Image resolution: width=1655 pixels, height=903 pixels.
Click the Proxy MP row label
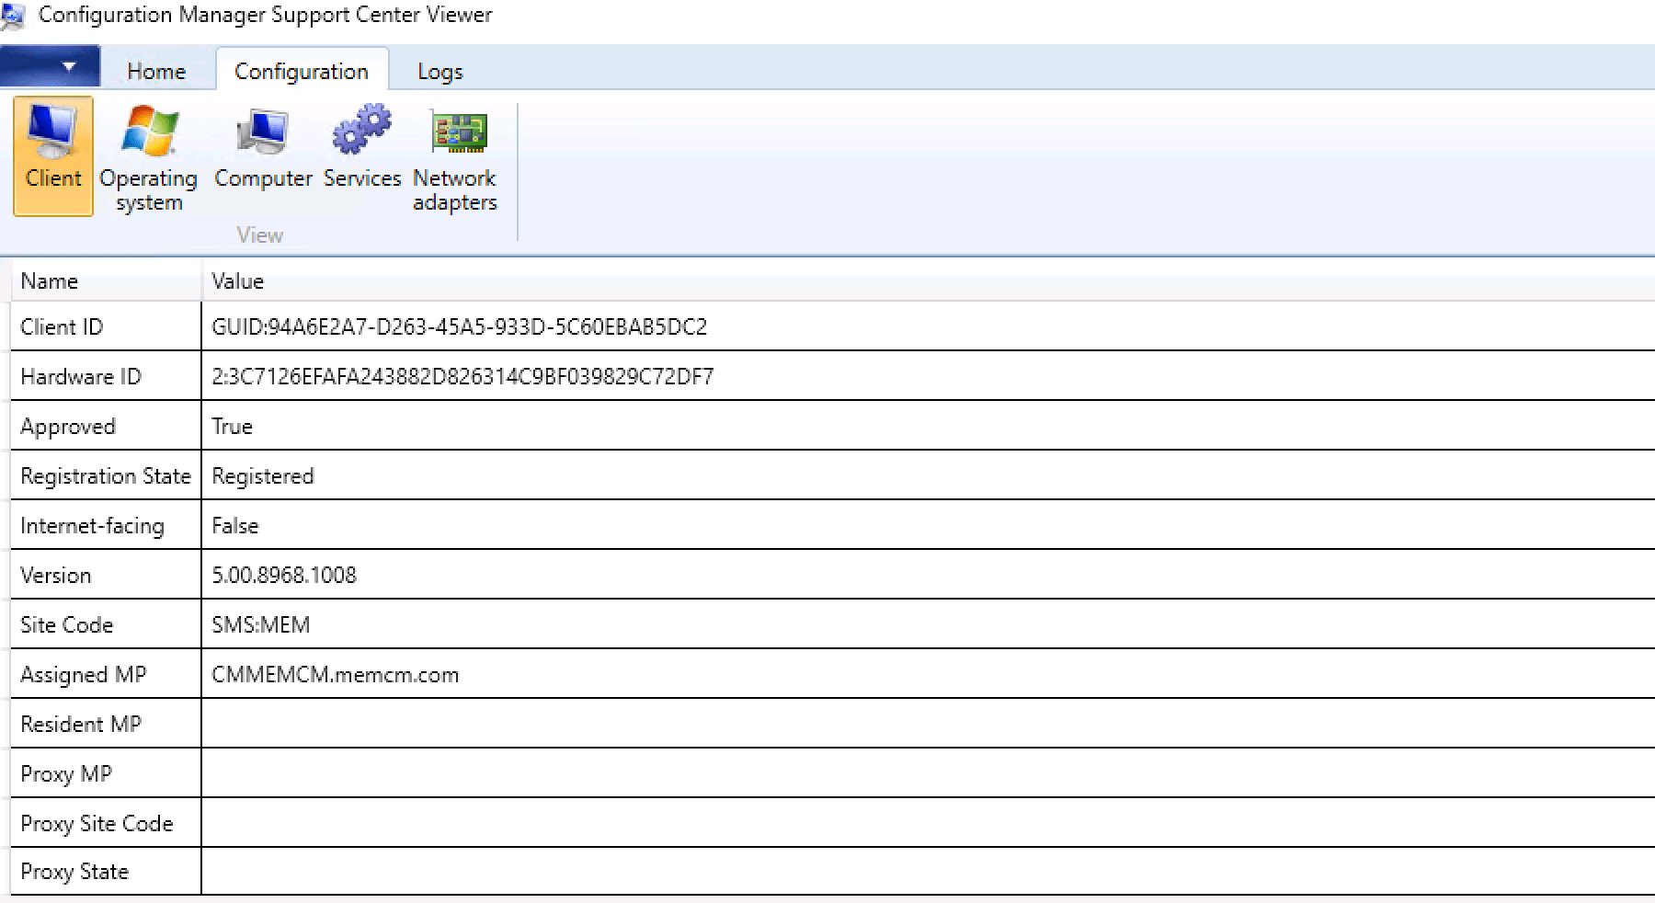pyautogui.click(x=66, y=774)
